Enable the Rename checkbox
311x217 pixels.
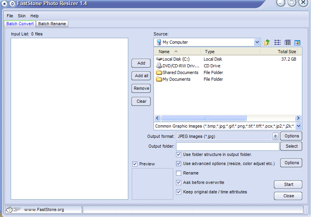click(178, 173)
